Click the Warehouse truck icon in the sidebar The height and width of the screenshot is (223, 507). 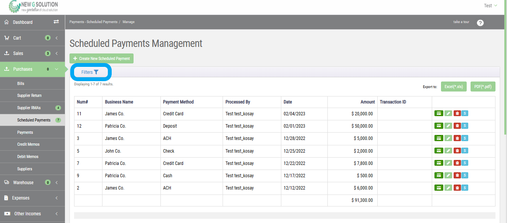pos(7,182)
